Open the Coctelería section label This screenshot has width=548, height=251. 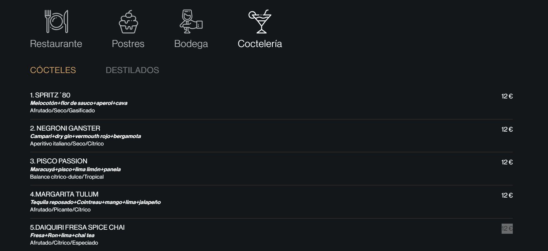260,44
